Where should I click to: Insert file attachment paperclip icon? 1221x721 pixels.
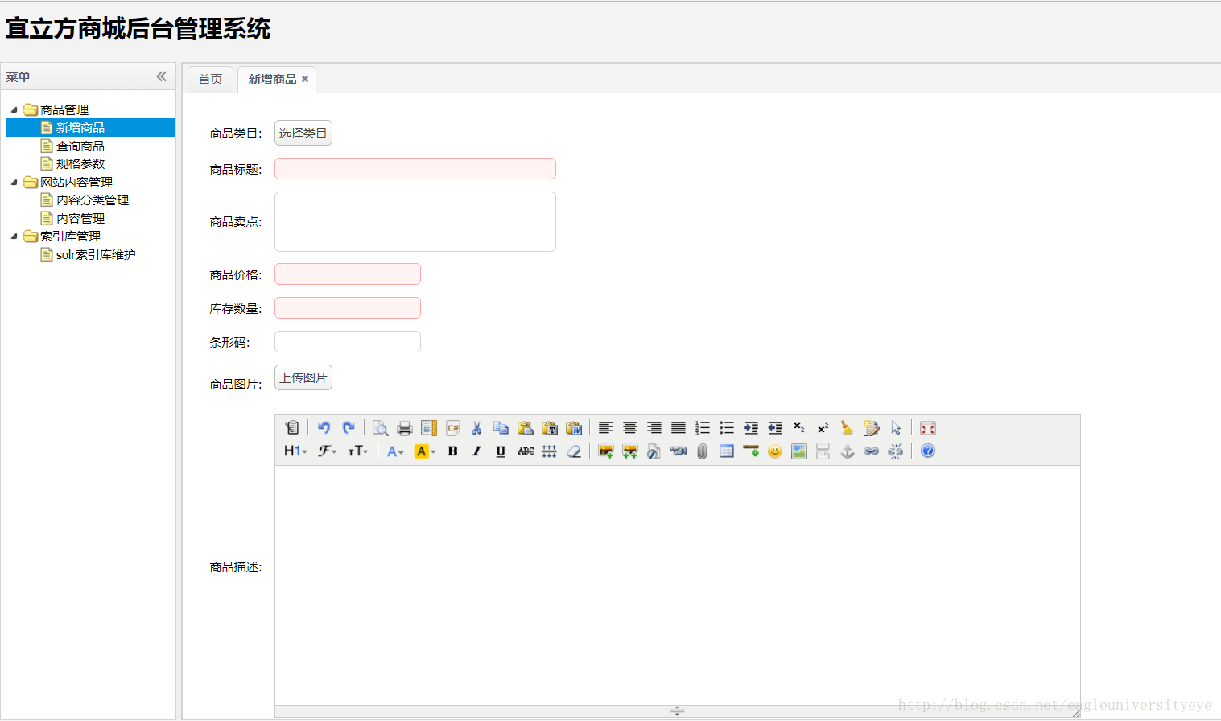(x=702, y=451)
